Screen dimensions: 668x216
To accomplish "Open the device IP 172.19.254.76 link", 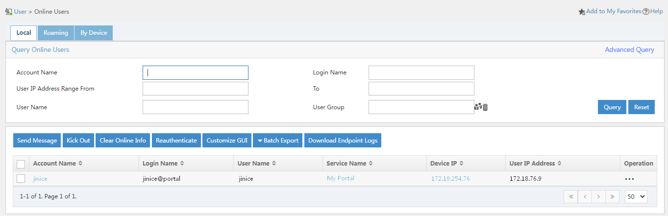I will [450, 179].
